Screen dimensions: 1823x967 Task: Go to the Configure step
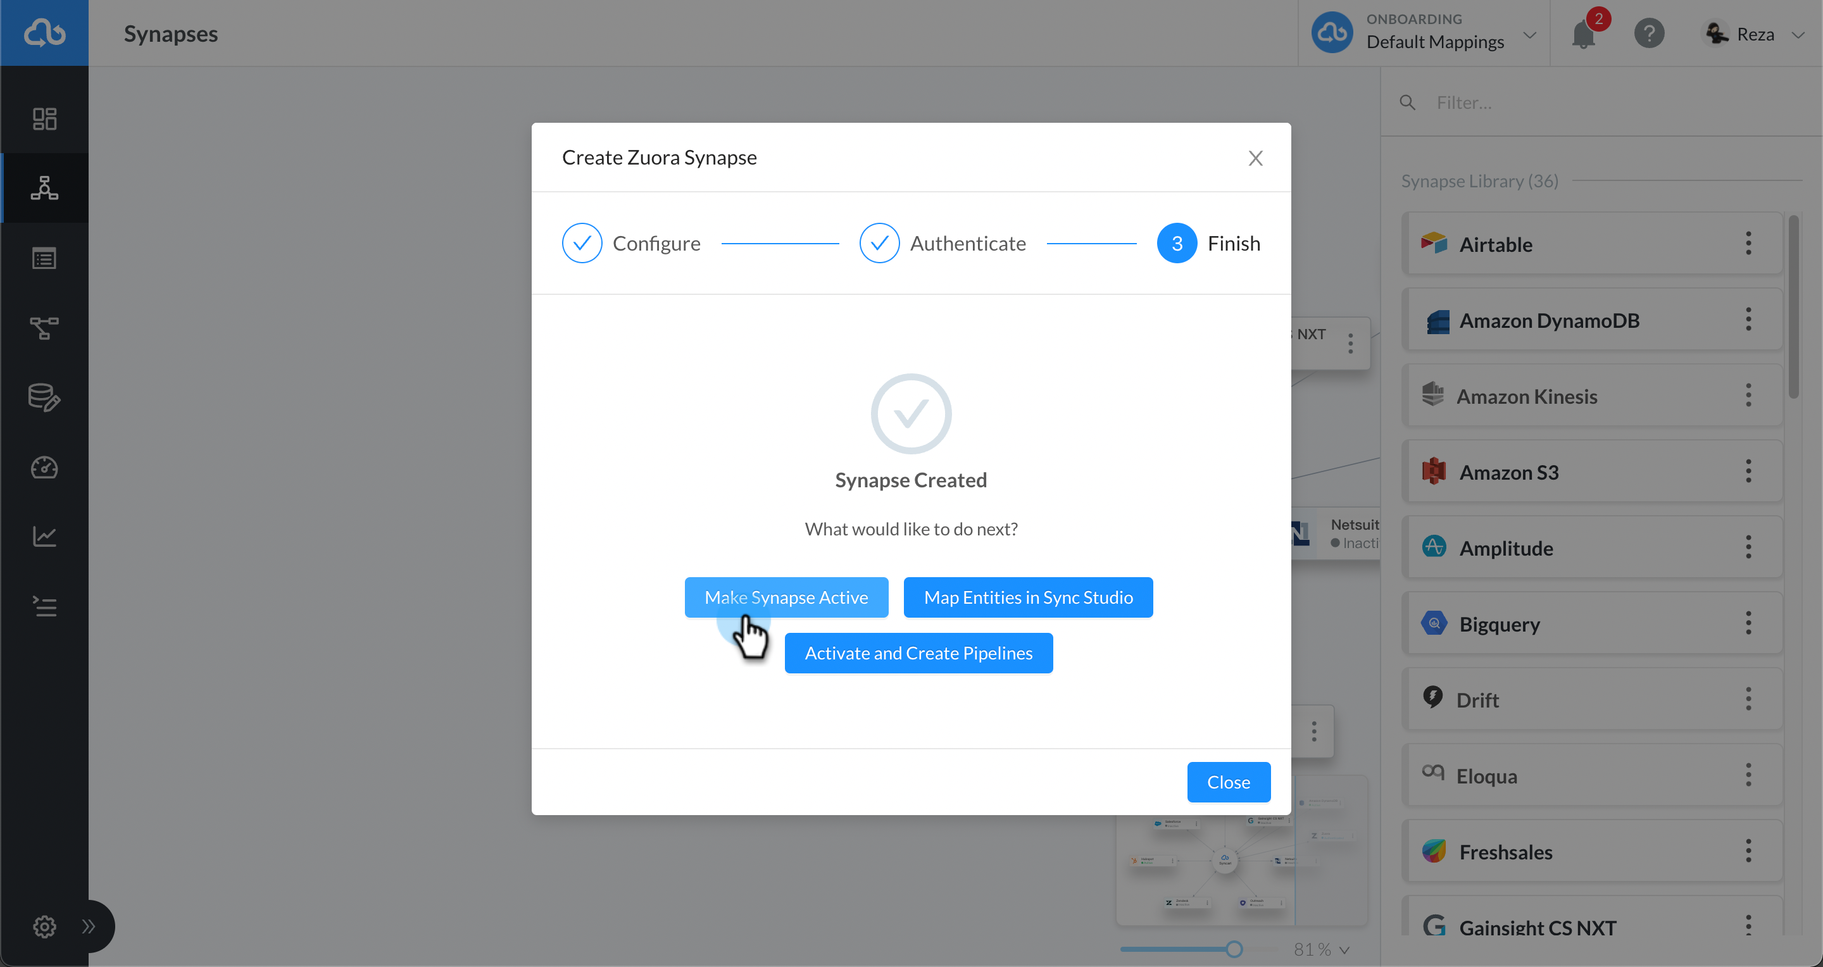(x=630, y=242)
